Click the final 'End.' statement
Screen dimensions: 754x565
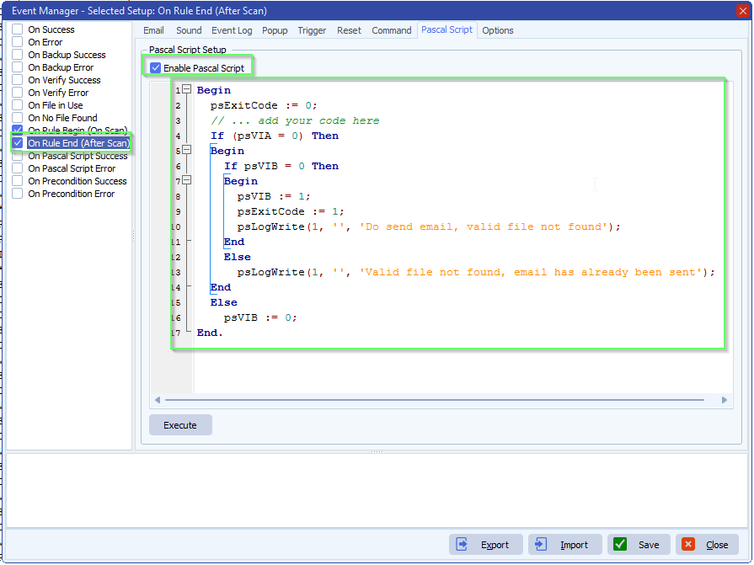(210, 333)
